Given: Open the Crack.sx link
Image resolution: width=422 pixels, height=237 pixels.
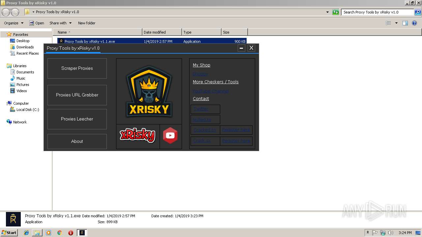Looking at the screenshot, I should [x=202, y=141].
